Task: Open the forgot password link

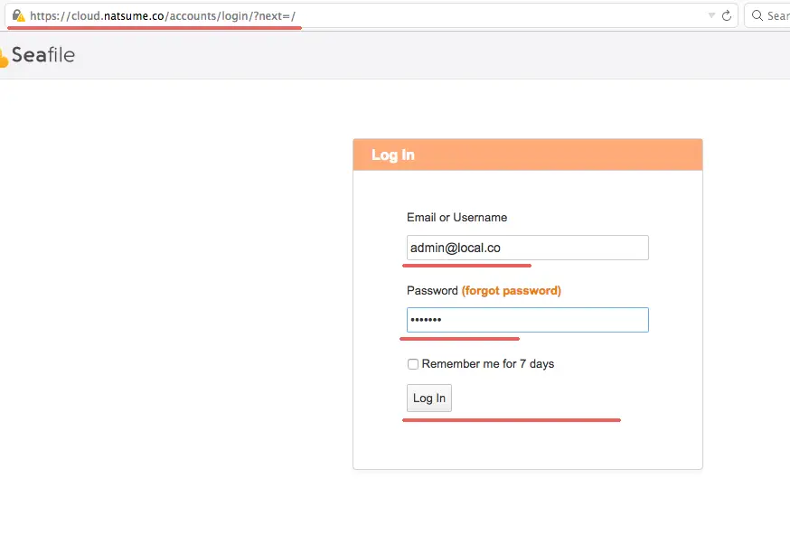Action: [511, 291]
